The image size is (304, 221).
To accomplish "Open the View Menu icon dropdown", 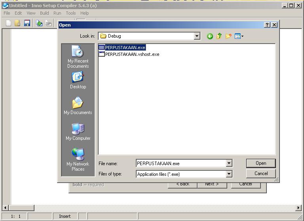I will pos(239,36).
